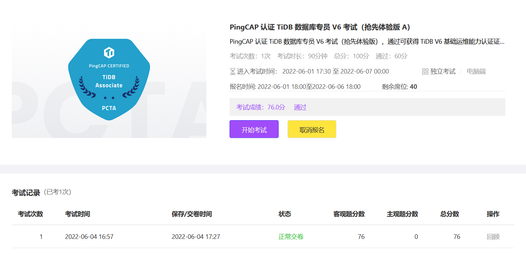Click the 考试时长：90分钟 text
This screenshot has height=262, width=526.
(x=302, y=56)
